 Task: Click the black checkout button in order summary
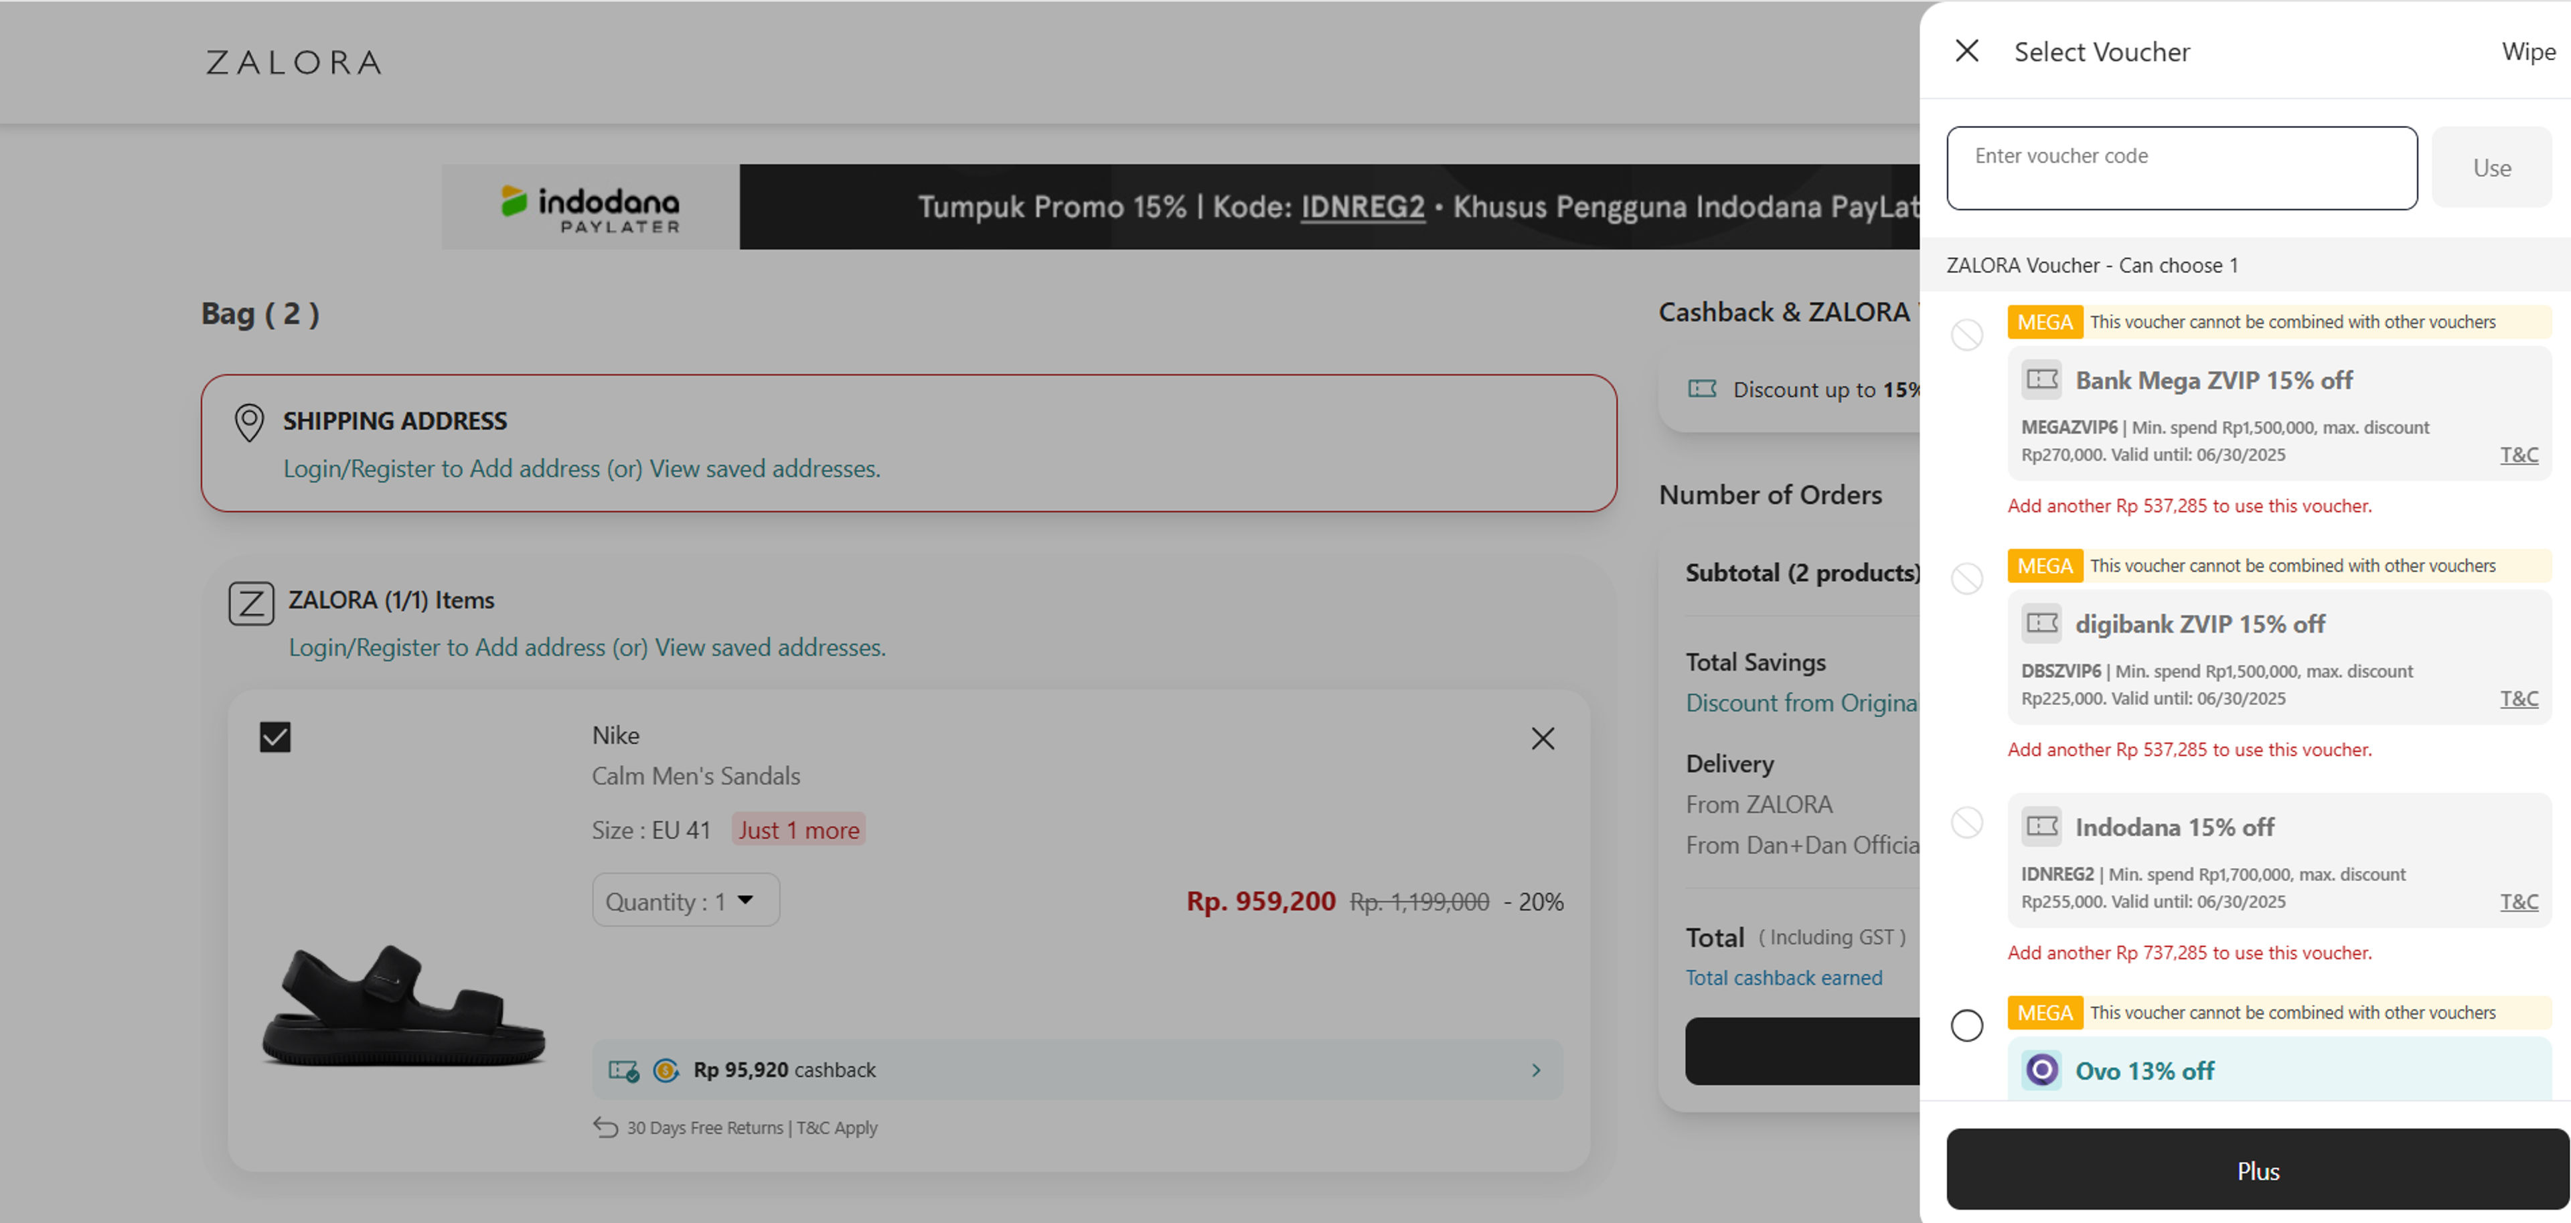(1802, 1050)
